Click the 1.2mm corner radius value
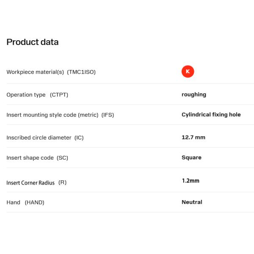The image size is (254, 254). 190,181
